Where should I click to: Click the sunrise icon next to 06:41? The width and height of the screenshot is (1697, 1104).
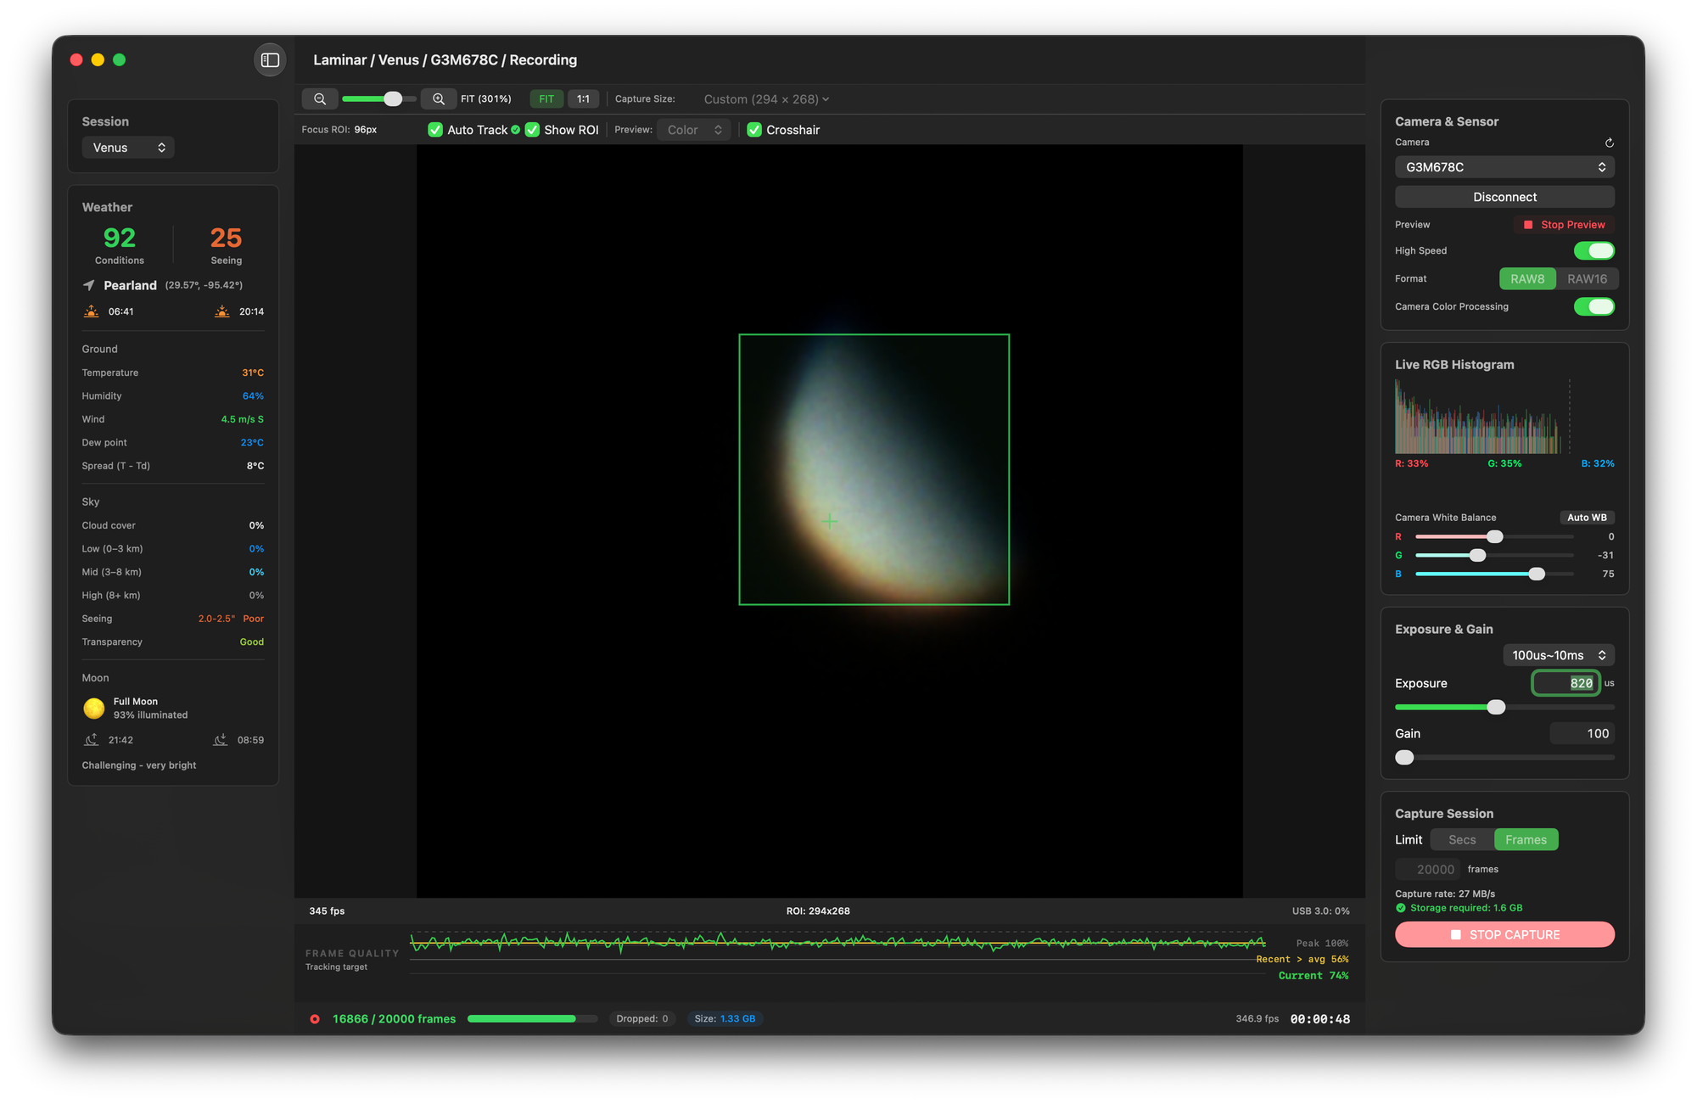(91, 311)
